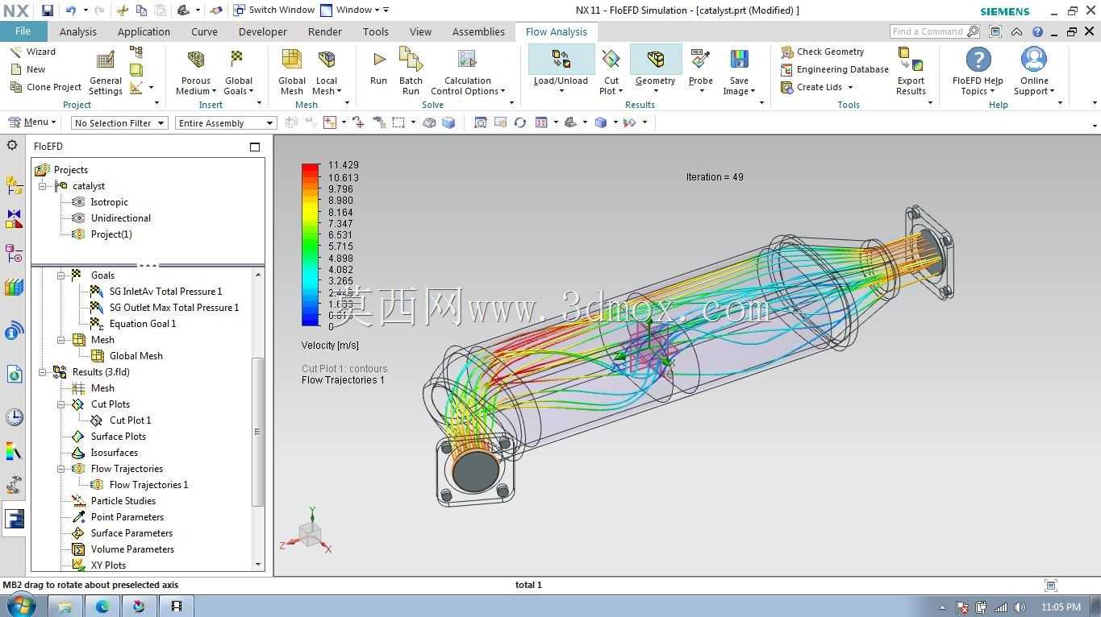Switch to the Assemblies tab
The image size is (1101, 617).
click(478, 31)
